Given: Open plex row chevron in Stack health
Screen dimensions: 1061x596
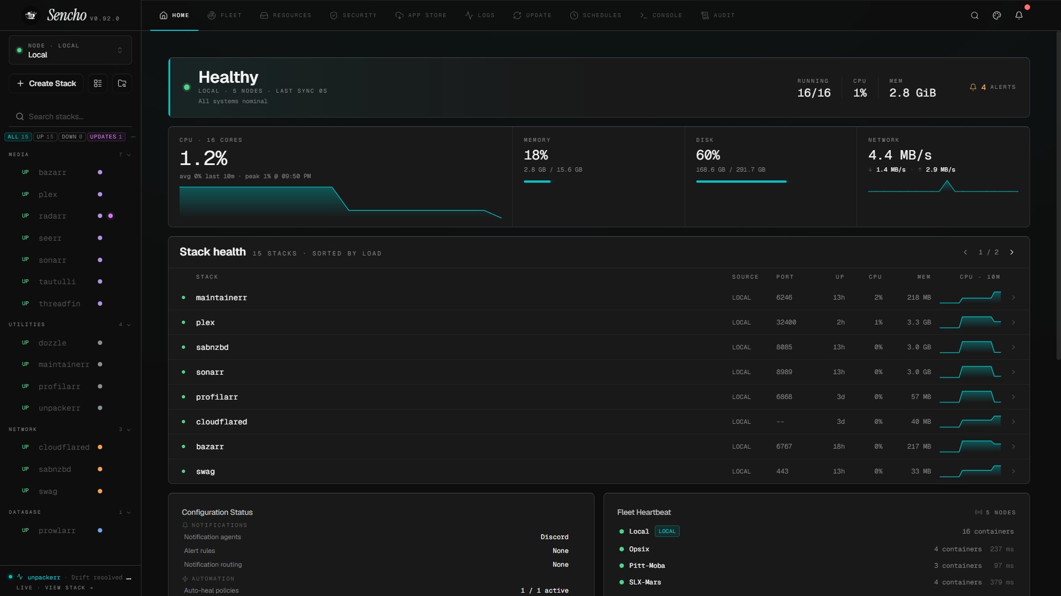Looking at the screenshot, I should click(1013, 322).
